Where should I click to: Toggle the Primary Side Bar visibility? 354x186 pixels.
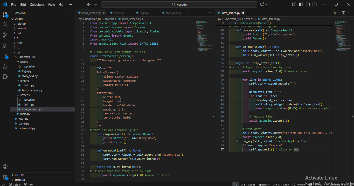301,4
